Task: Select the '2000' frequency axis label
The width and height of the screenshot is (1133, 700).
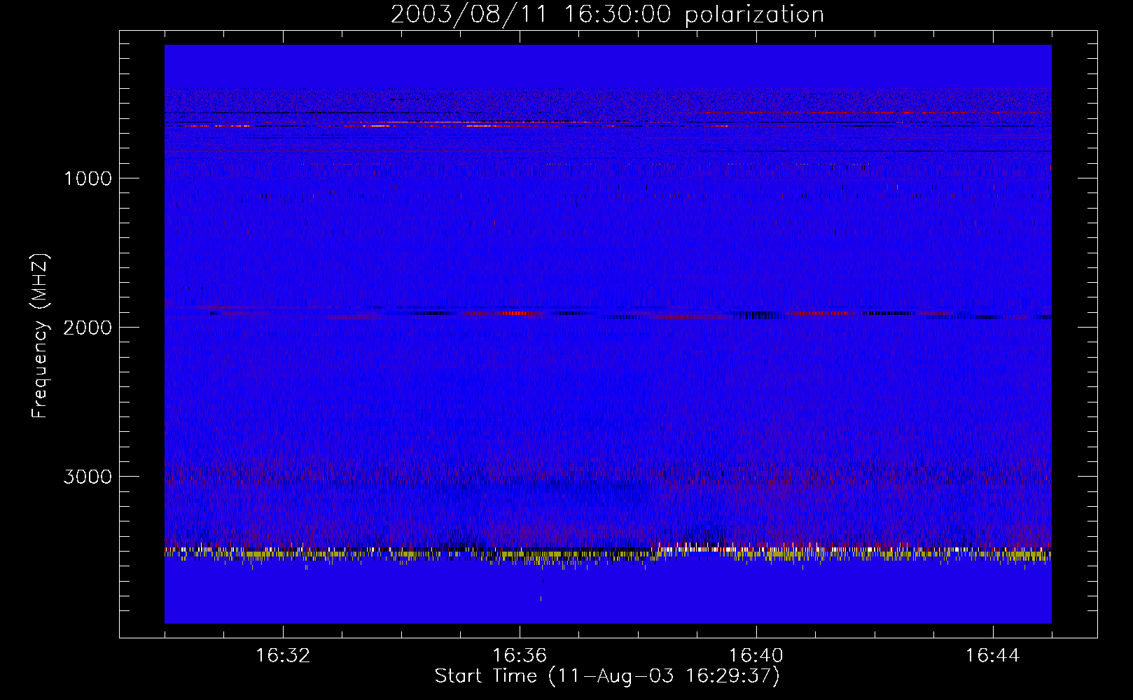Action: [88, 328]
